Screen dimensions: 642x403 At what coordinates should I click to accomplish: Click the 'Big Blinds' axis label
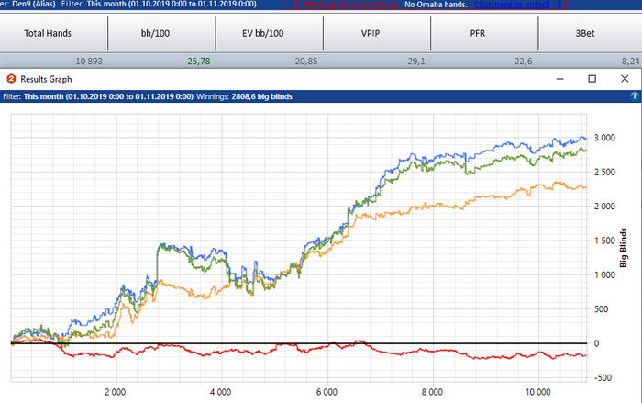click(623, 248)
